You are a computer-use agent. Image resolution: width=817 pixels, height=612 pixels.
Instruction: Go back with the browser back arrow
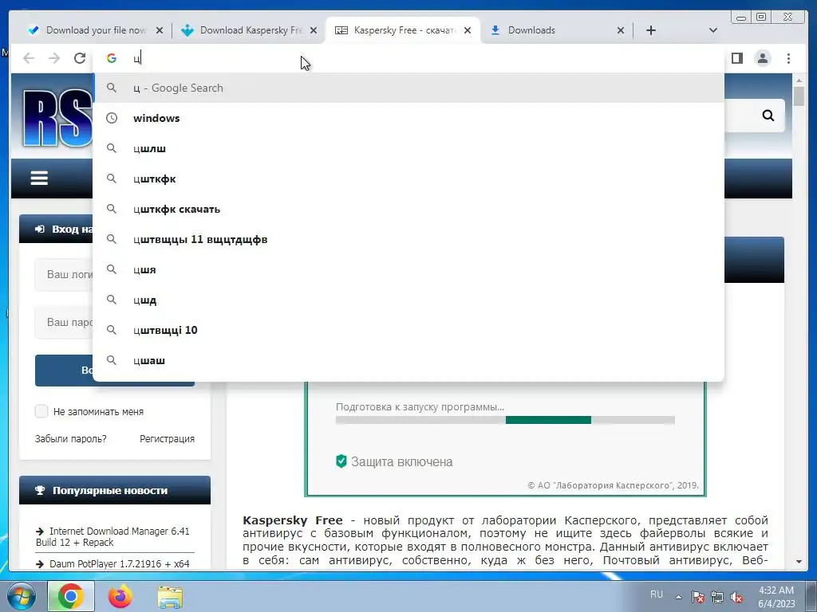click(29, 58)
